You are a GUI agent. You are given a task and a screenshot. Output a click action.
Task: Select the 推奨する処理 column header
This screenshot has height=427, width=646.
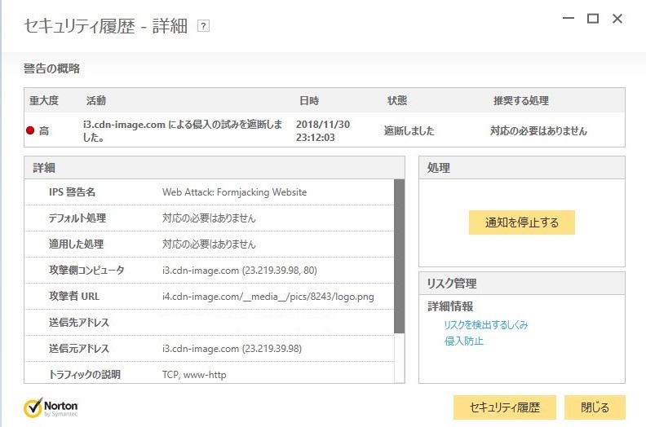(520, 101)
